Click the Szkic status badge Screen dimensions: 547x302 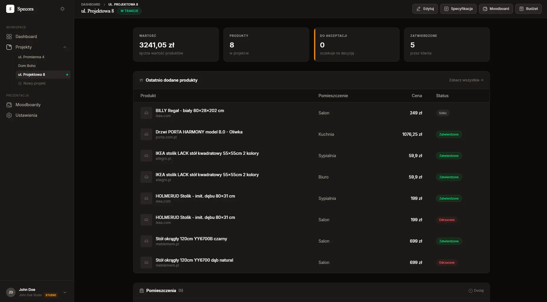443,113
